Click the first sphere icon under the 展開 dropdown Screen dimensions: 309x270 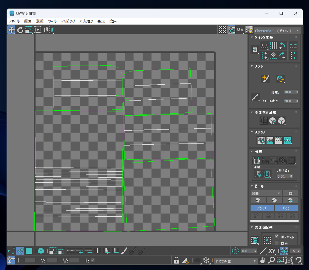click(258, 200)
